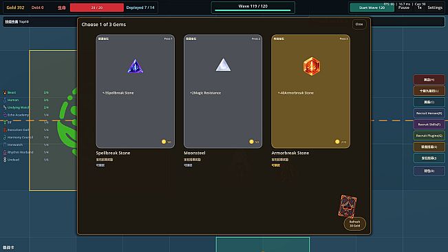Click the Execution Guild faction icon
The width and height of the screenshot is (448, 252).
click(x=5, y=129)
